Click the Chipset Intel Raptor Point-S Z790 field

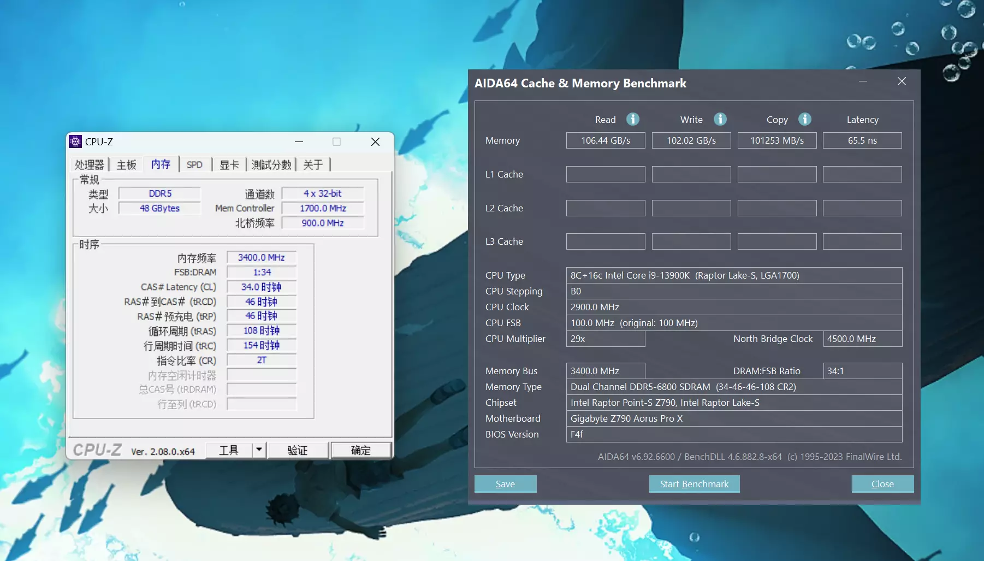pyautogui.click(x=734, y=403)
